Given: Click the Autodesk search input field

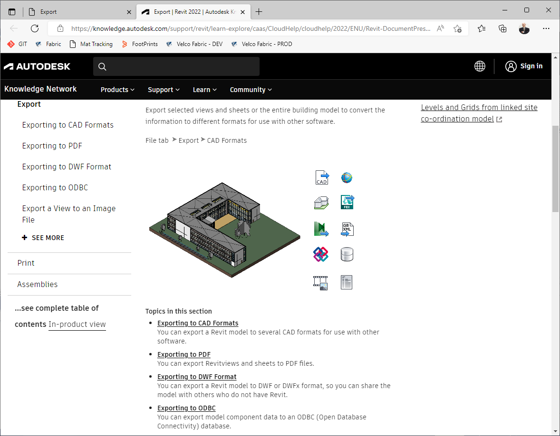Looking at the screenshot, I should (x=176, y=66).
